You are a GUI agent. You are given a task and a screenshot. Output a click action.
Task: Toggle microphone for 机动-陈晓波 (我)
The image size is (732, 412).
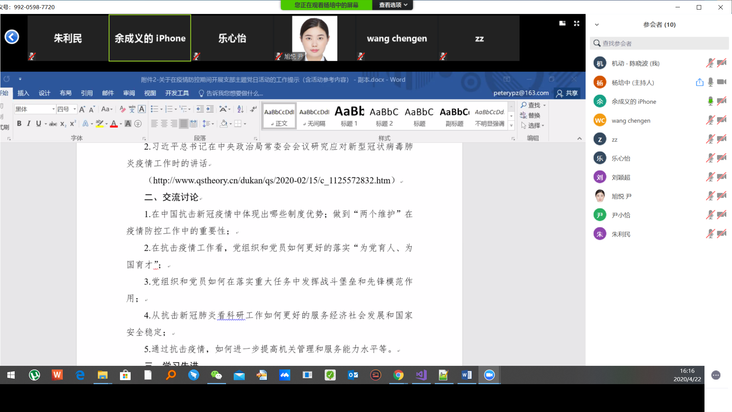710,63
